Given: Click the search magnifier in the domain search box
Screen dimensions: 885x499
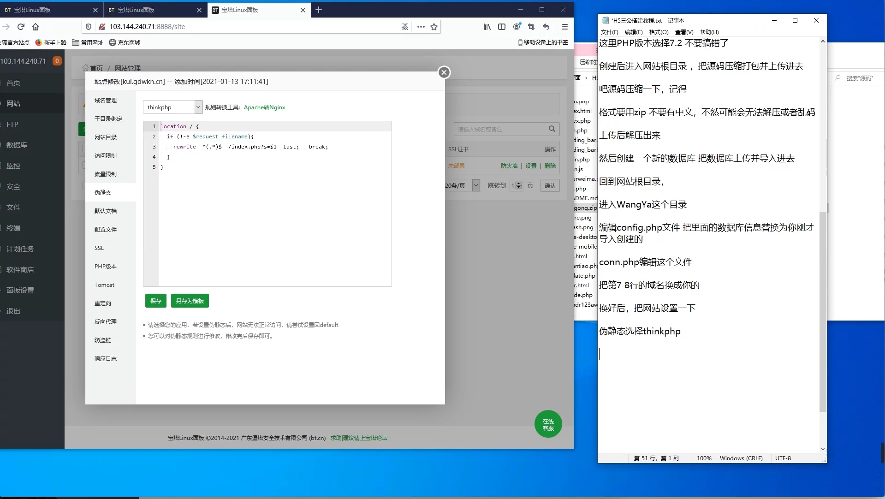Looking at the screenshot, I should [x=552, y=129].
